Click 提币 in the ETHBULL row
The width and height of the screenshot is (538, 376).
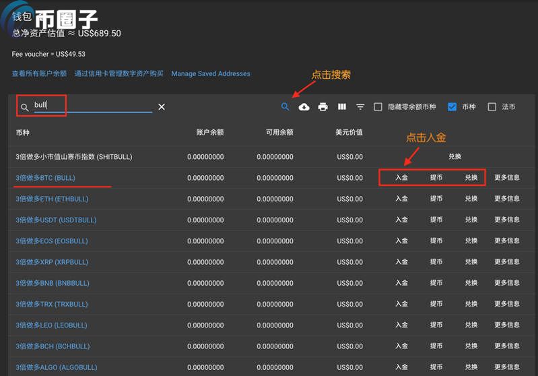(x=436, y=199)
